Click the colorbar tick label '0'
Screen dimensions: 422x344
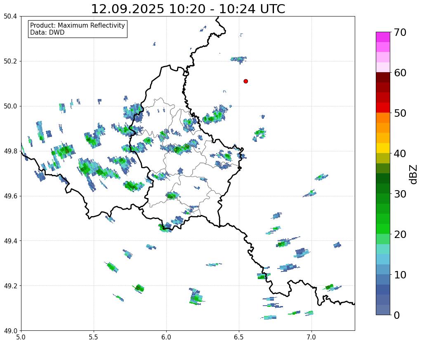click(x=397, y=315)
